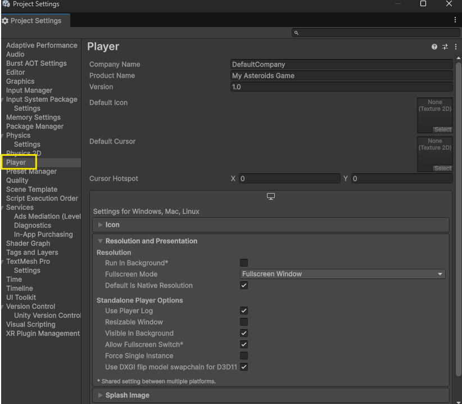
Task: Click the settings search box
Action: click(375, 33)
